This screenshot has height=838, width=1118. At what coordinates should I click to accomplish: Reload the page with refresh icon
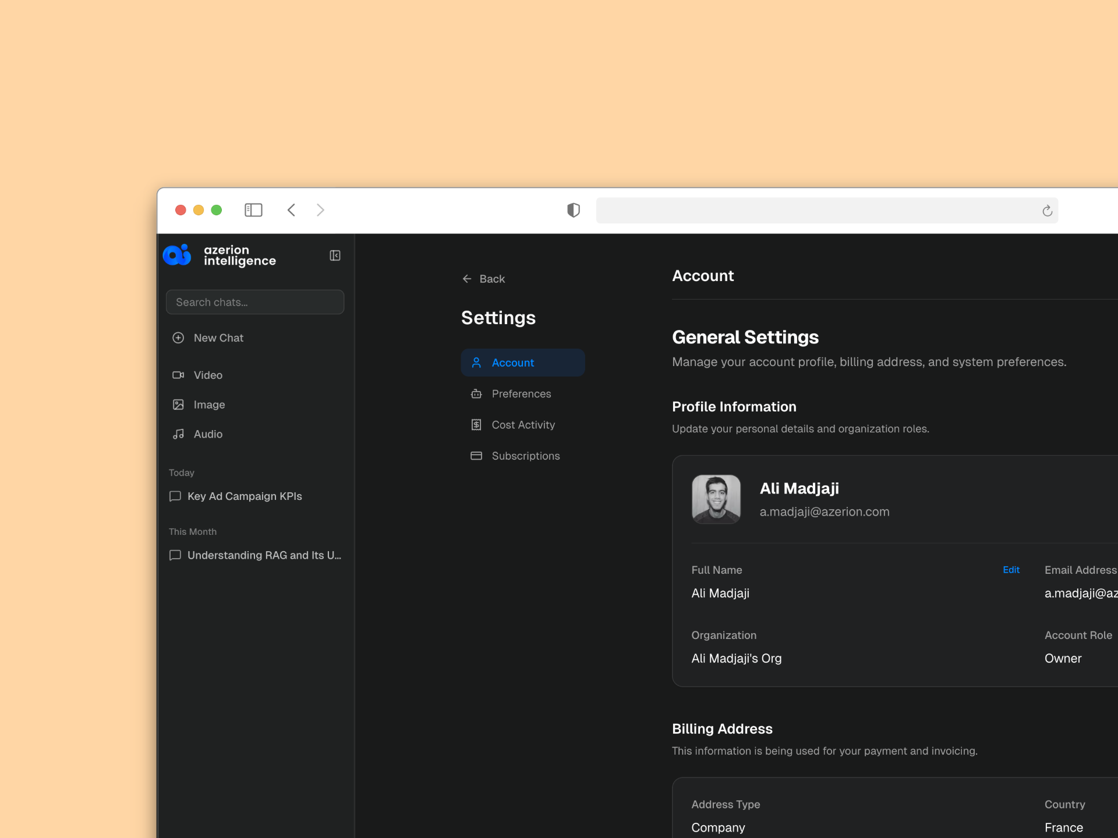point(1047,211)
